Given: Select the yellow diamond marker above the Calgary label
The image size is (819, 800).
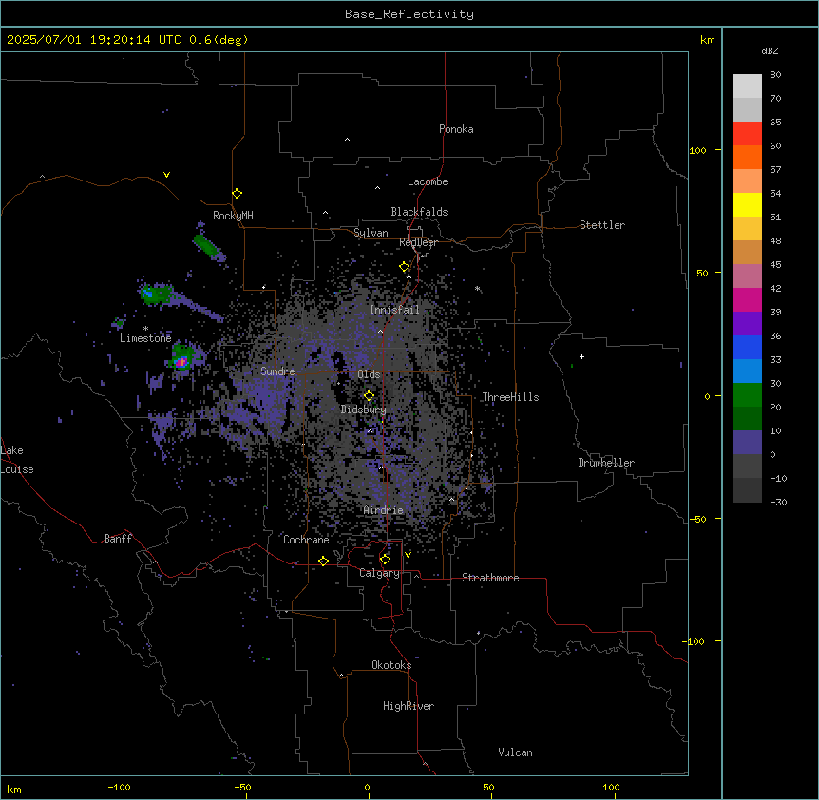Looking at the screenshot, I should 385,560.
